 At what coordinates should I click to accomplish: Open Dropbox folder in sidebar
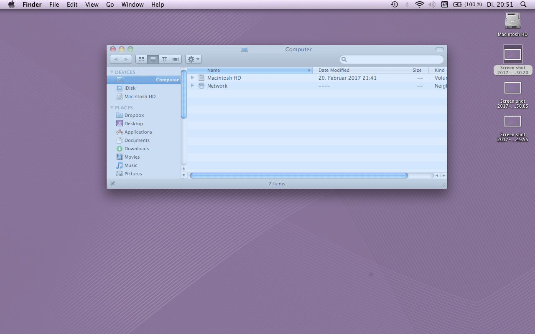pyautogui.click(x=134, y=115)
